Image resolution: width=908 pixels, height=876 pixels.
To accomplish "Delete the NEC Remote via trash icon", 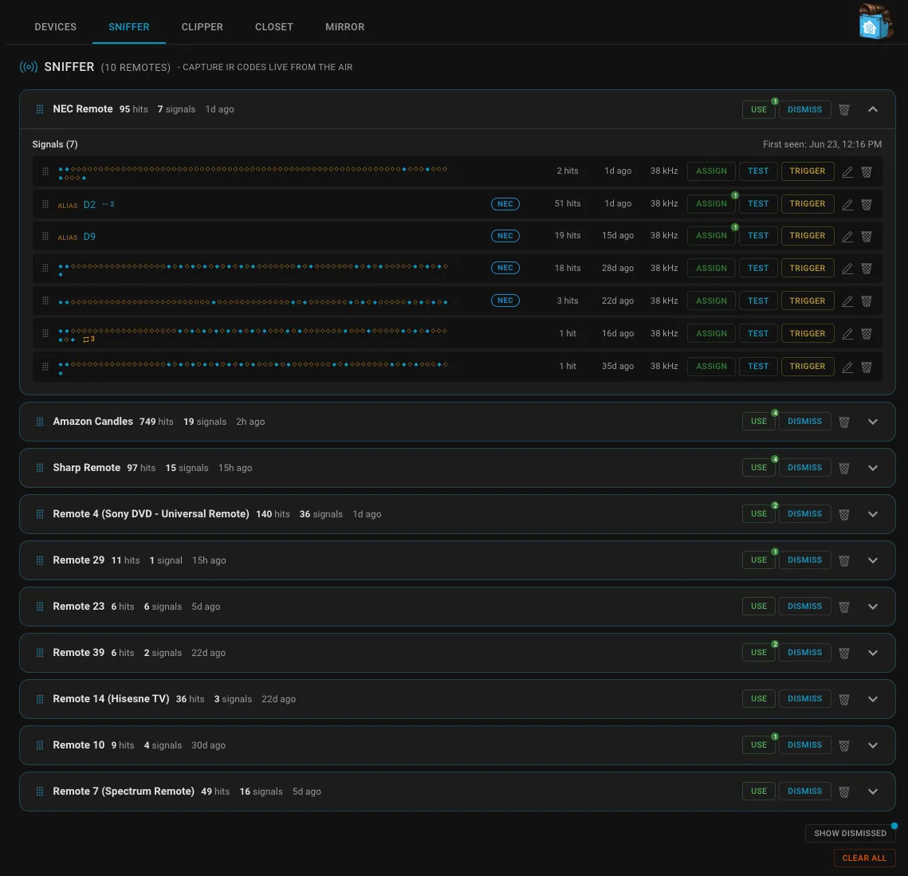I will tap(844, 109).
